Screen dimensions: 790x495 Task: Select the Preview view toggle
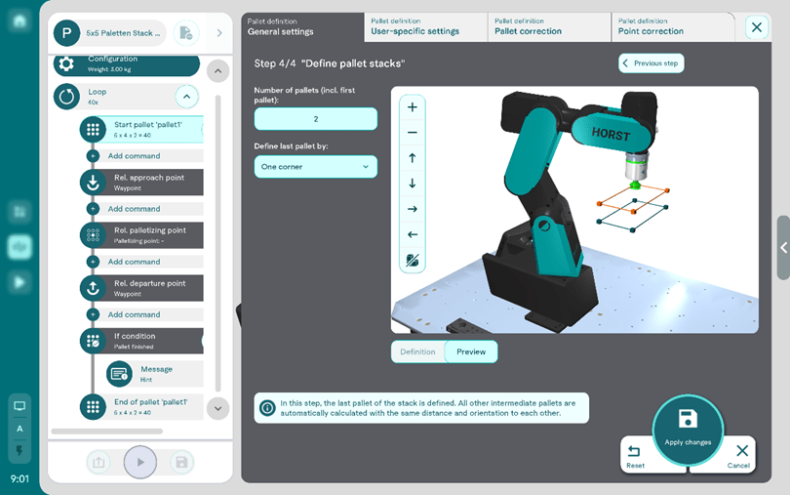(471, 351)
